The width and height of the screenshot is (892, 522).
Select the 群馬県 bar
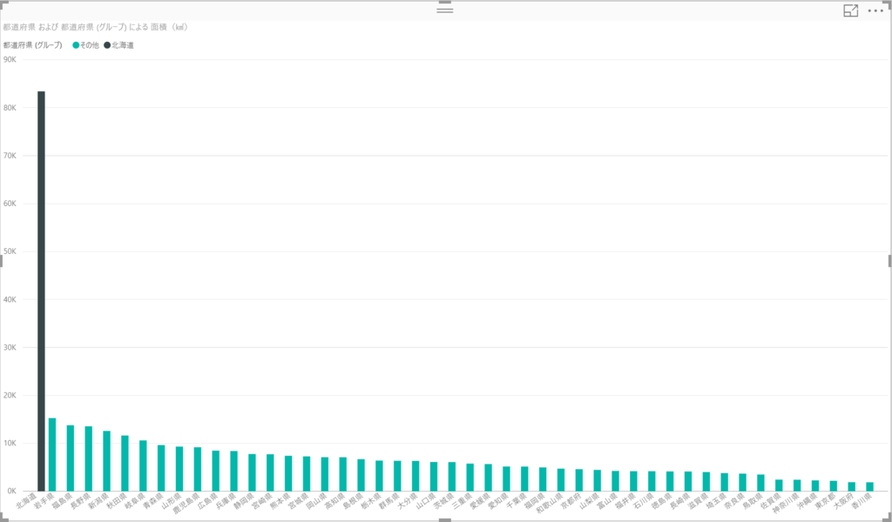(x=397, y=475)
